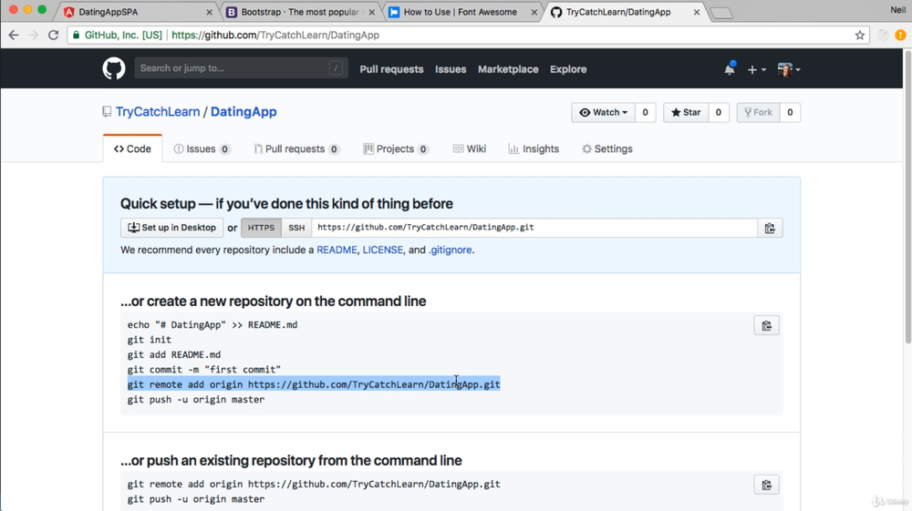Fork the DatingApp repository
The height and width of the screenshot is (511, 912).
758,113
